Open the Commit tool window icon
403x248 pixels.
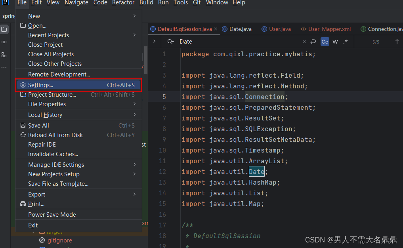pos(4,42)
